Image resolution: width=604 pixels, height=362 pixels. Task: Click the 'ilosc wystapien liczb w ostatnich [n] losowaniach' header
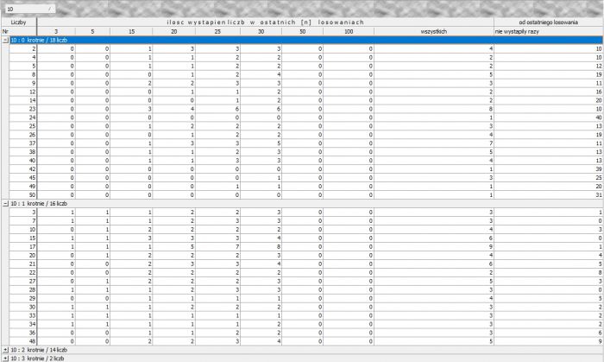266,22
